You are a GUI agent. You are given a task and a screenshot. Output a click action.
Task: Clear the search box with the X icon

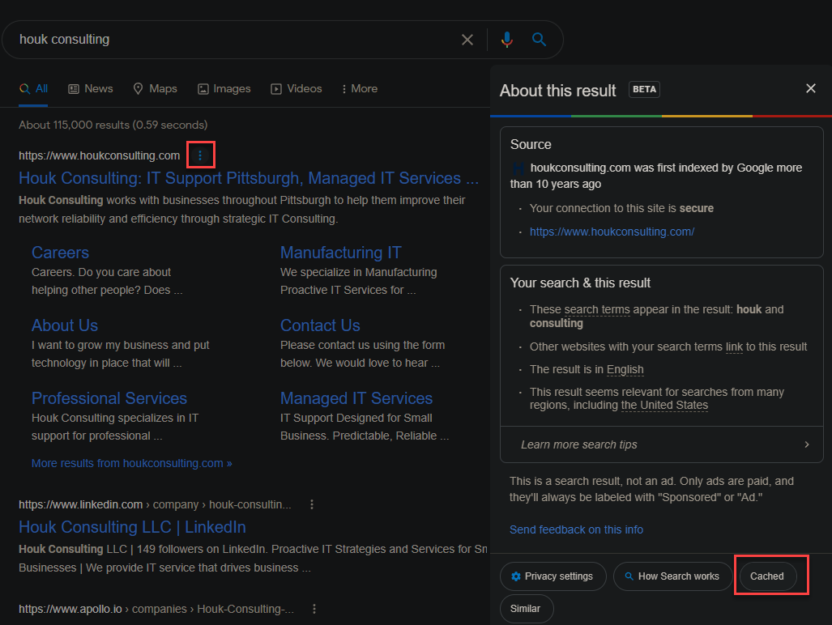[x=467, y=40]
